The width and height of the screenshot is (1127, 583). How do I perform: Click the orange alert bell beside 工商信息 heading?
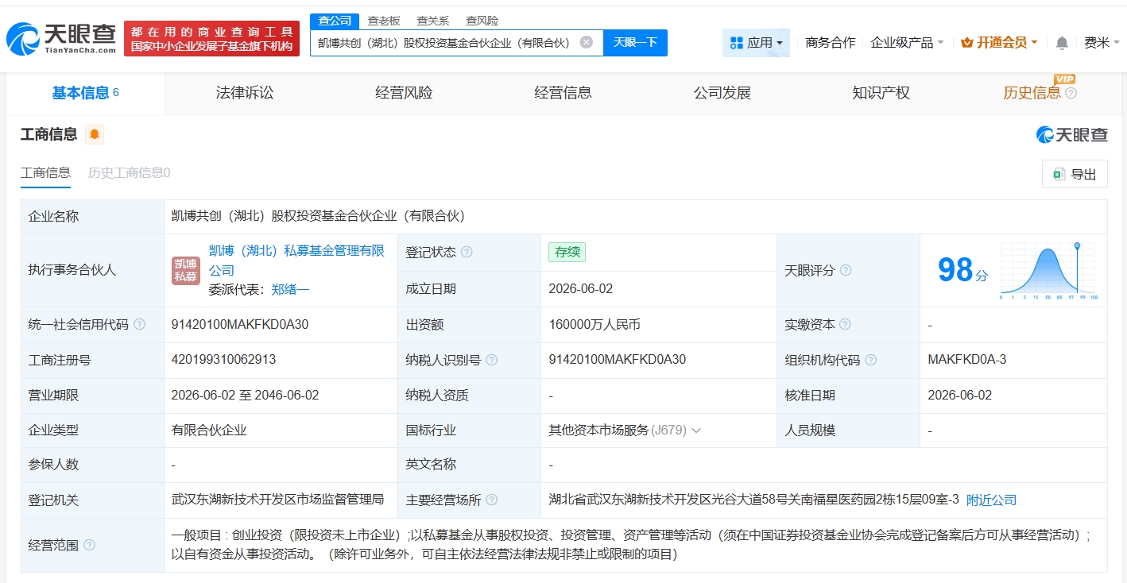(x=95, y=134)
